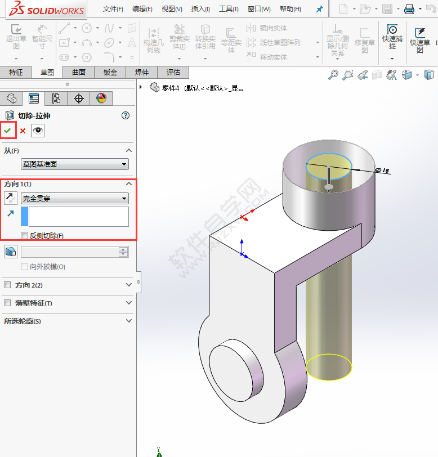The width and height of the screenshot is (438, 457).
Task: Click 移动实体 move entities
Action: 266,57
